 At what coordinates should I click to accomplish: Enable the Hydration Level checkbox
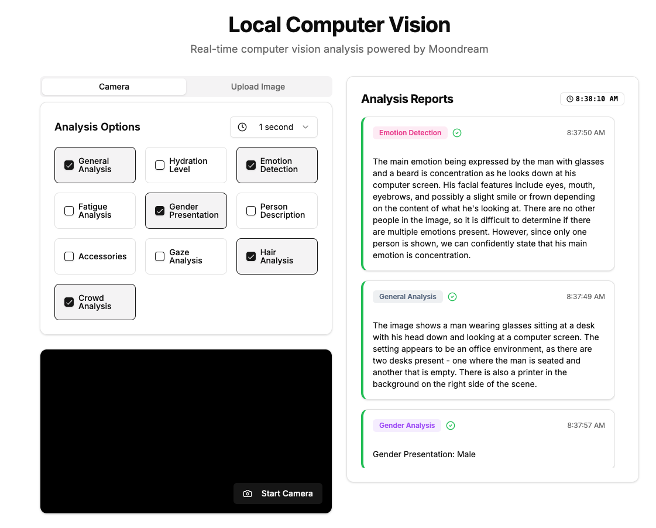[160, 165]
